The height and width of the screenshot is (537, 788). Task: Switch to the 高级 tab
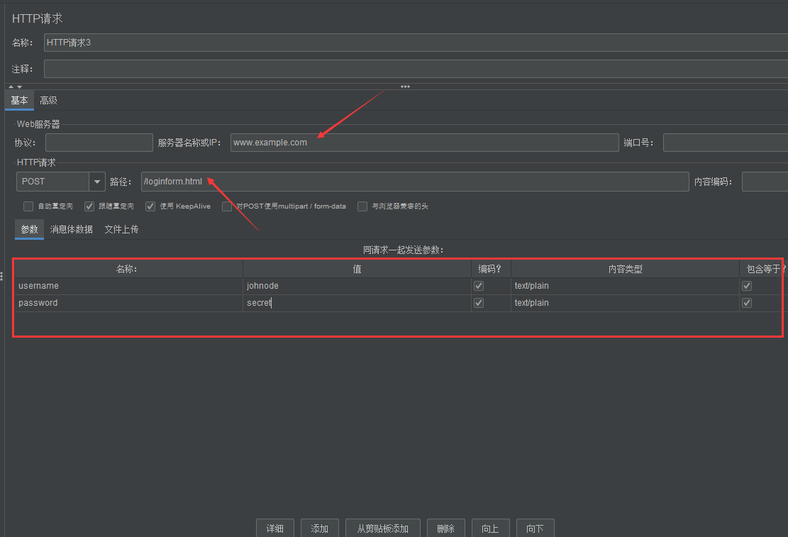[x=48, y=100]
